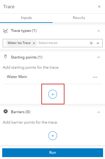Viewport: 105px width, 159px height.
Task: Open the trace selection dropdown arrow
Action: [x=98, y=43]
